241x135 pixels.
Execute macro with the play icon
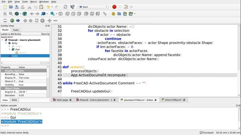click(x=132, y=7)
